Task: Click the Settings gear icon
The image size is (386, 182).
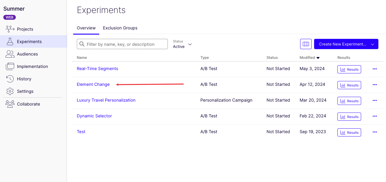Action: (10, 91)
